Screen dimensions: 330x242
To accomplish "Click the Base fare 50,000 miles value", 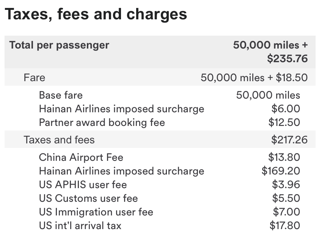I will click(268, 95).
